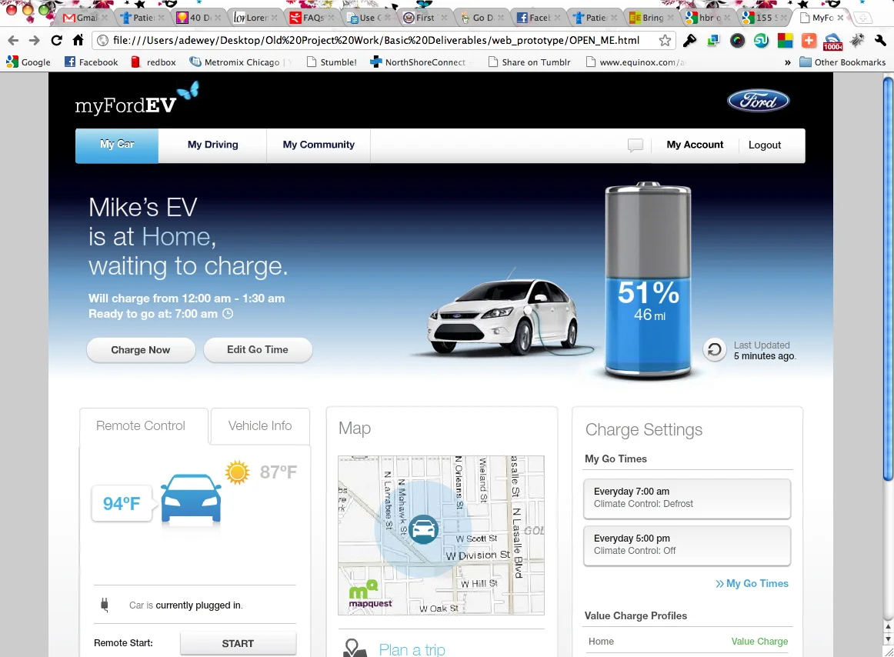The width and height of the screenshot is (894, 657).
Task: Click the battery charge level graphic
Action: pos(649,280)
